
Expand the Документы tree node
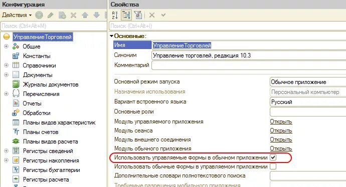6,75
